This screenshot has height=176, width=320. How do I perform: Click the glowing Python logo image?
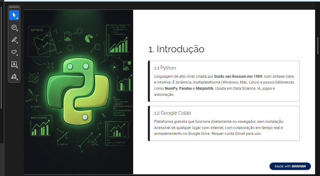78,91
